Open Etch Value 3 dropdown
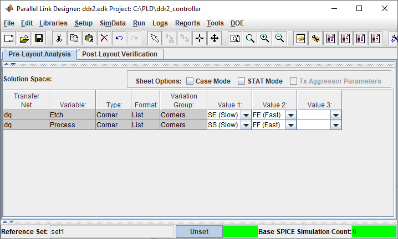 click(336, 115)
